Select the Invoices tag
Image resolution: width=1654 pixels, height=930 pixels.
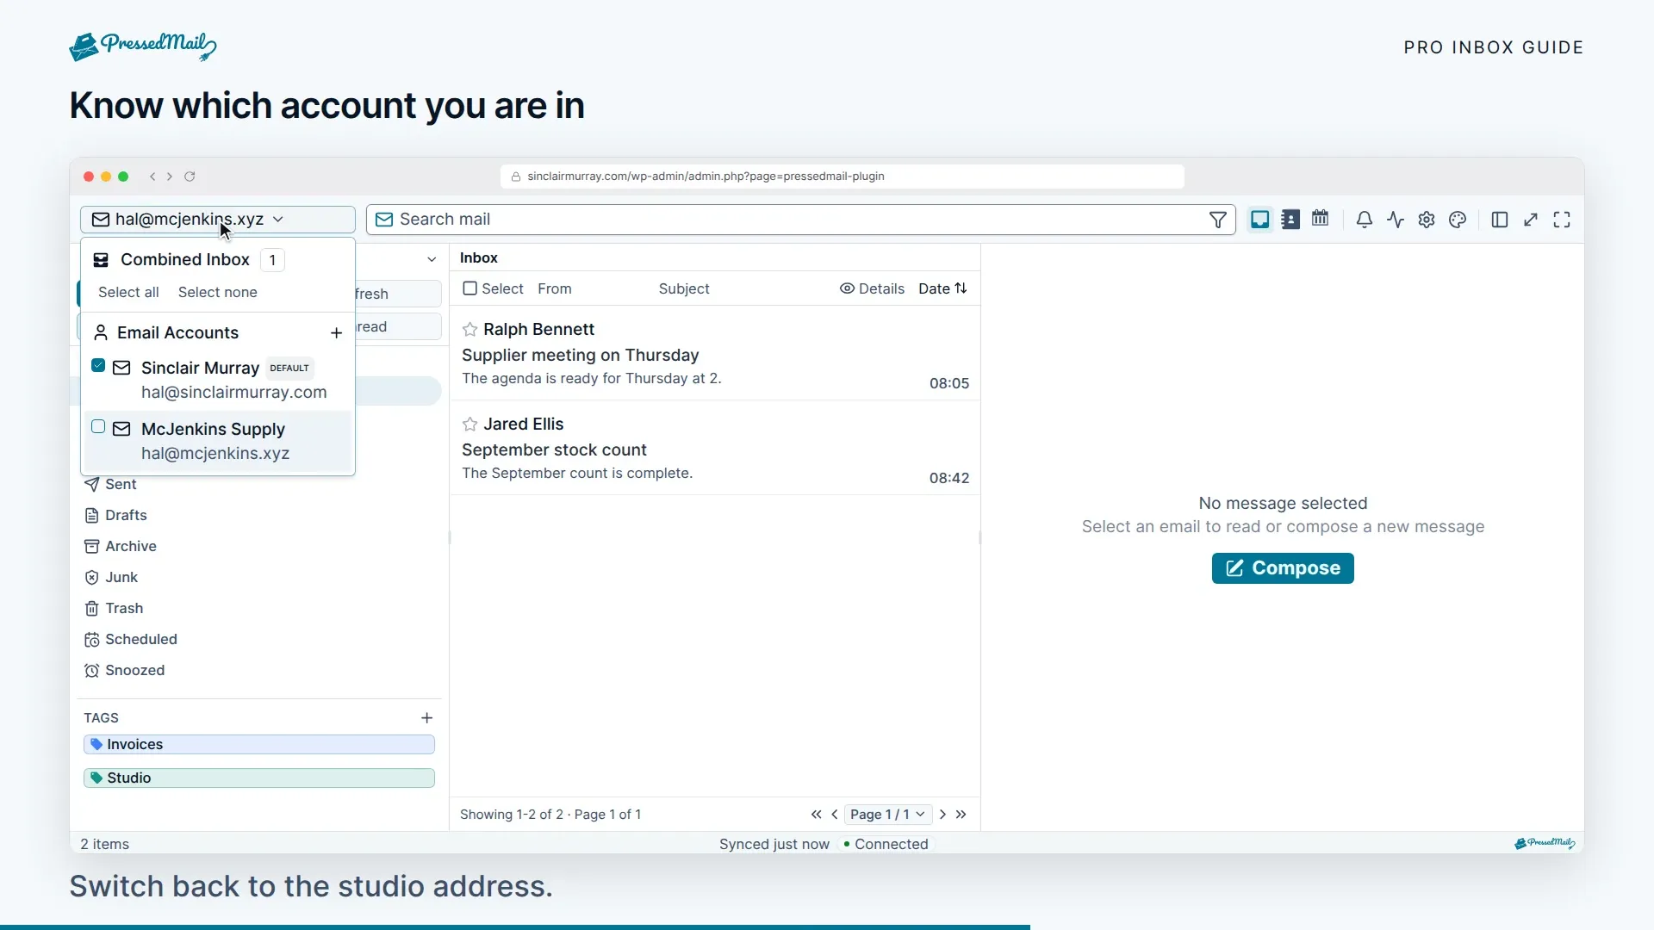(x=259, y=745)
